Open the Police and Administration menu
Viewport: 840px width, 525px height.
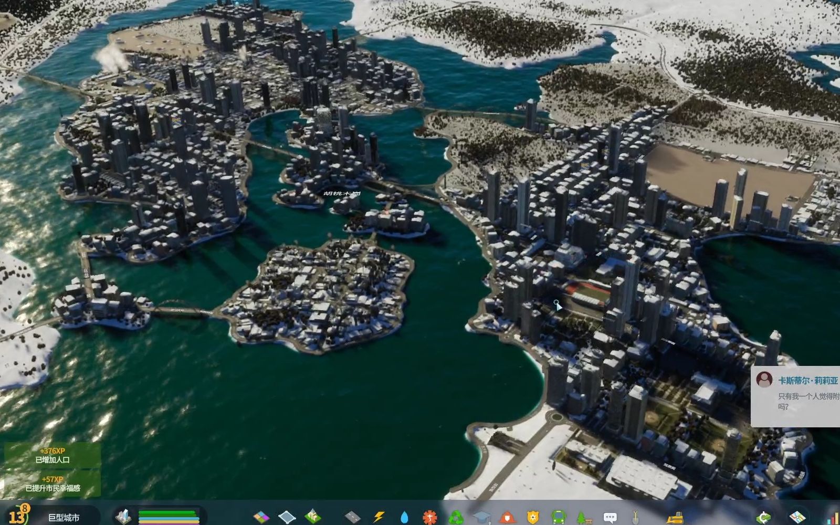[533, 517]
